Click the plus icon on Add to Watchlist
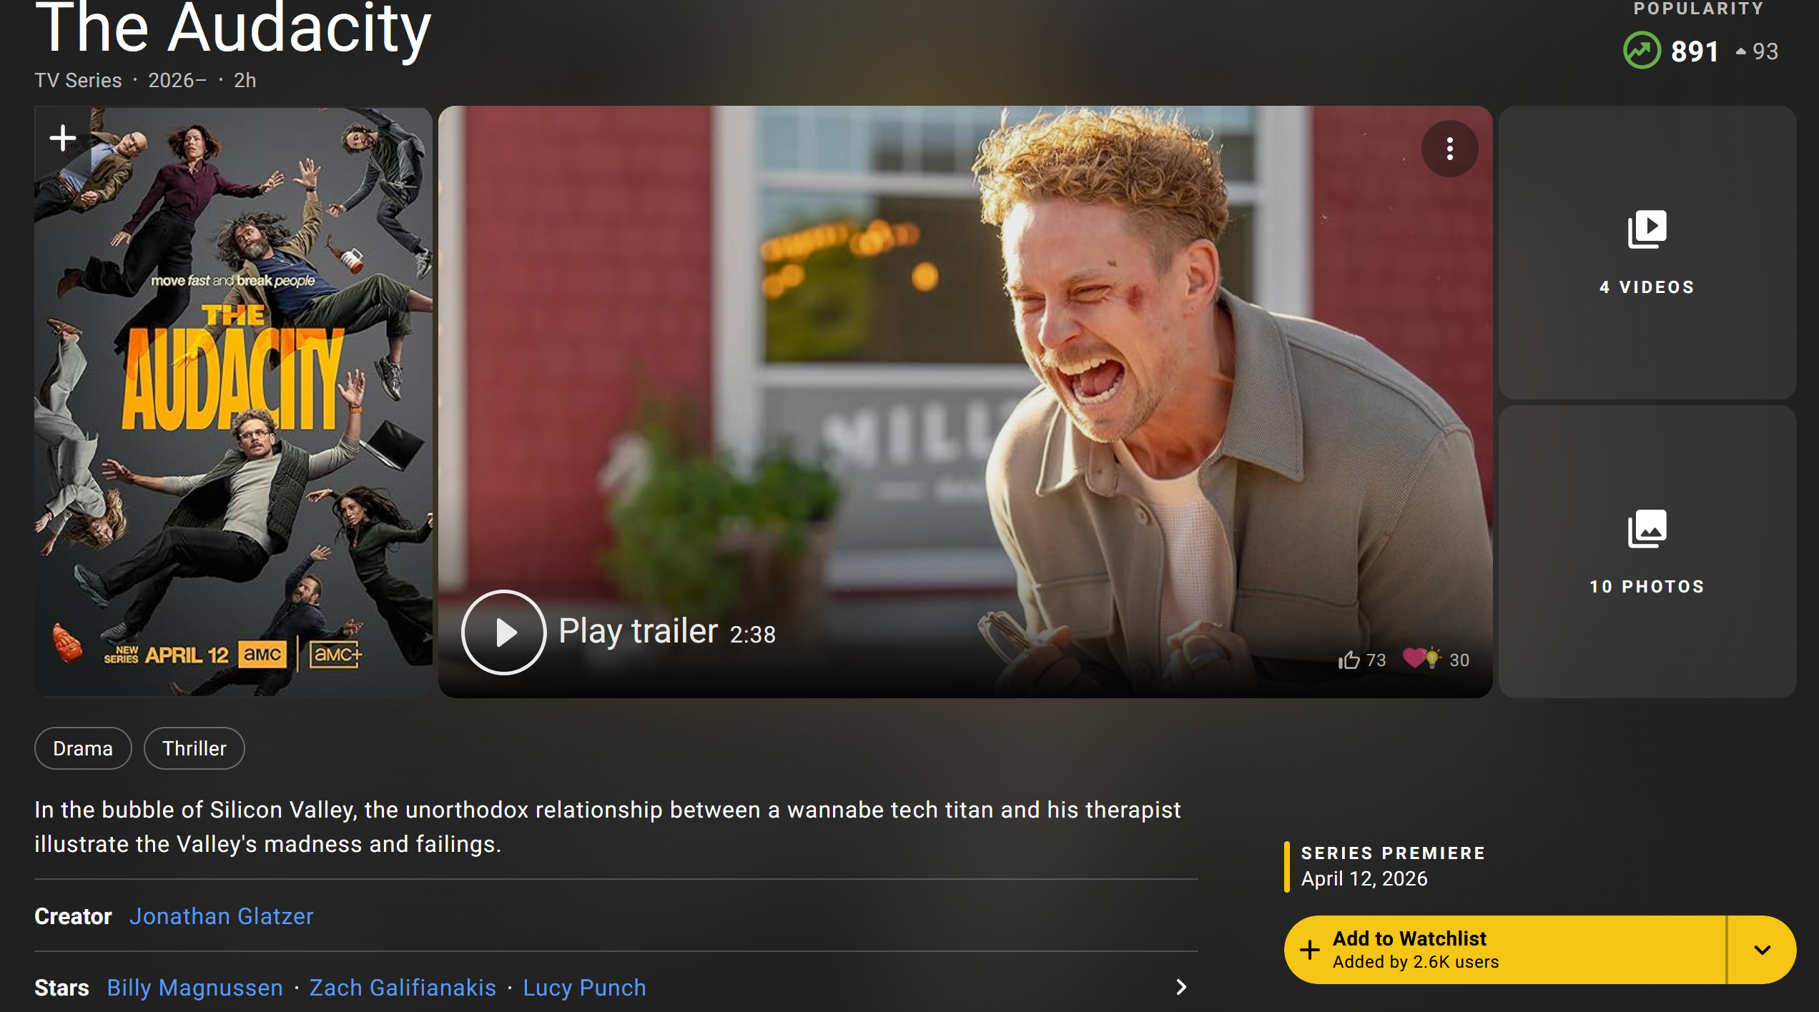This screenshot has height=1012, width=1819. (1310, 950)
